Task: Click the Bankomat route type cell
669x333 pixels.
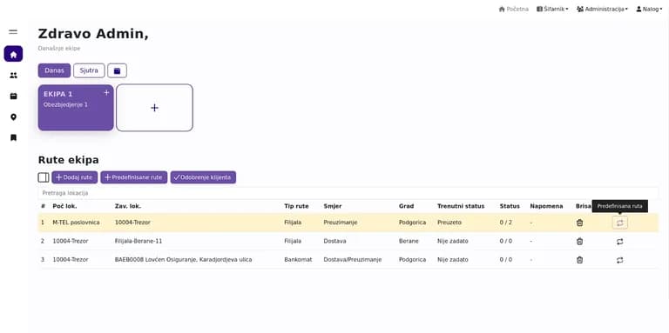Action: [298, 260]
